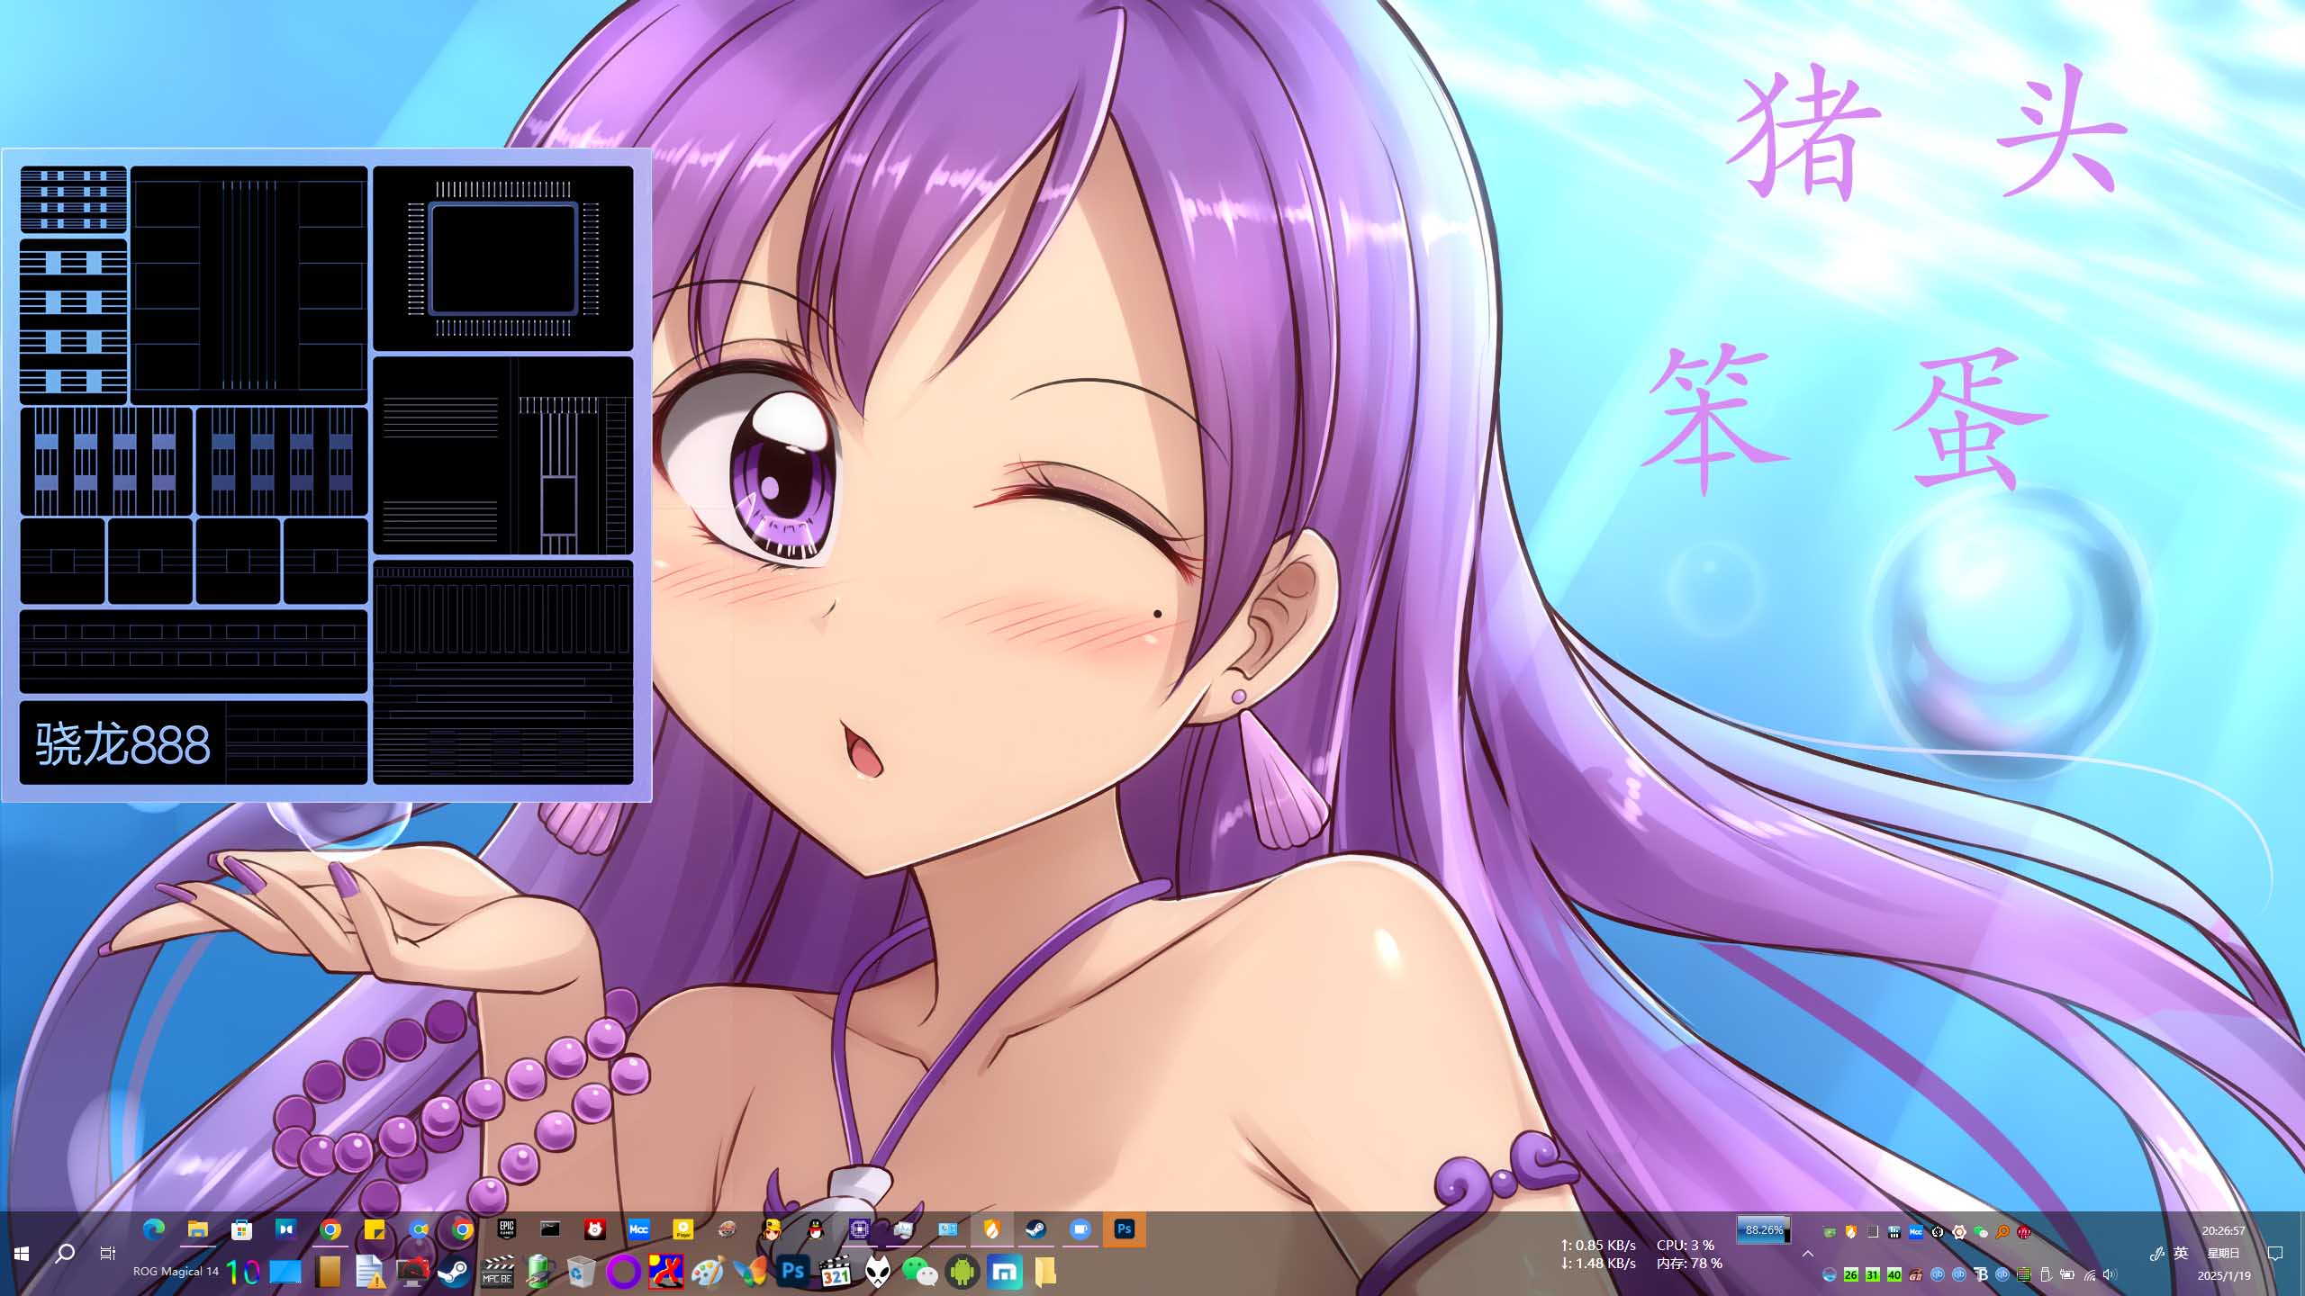This screenshot has height=1296, width=2305.
Task: Launch Epic Games from taskbar
Action: [x=507, y=1229]
